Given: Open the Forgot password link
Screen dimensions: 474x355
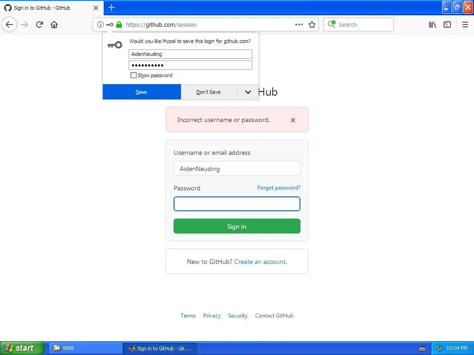Looking at the screenshot, I should pos(279,188).
